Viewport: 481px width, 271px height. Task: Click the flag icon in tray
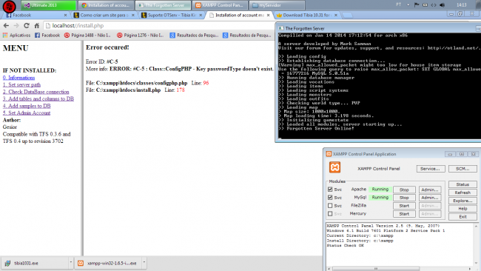[417, 5]
